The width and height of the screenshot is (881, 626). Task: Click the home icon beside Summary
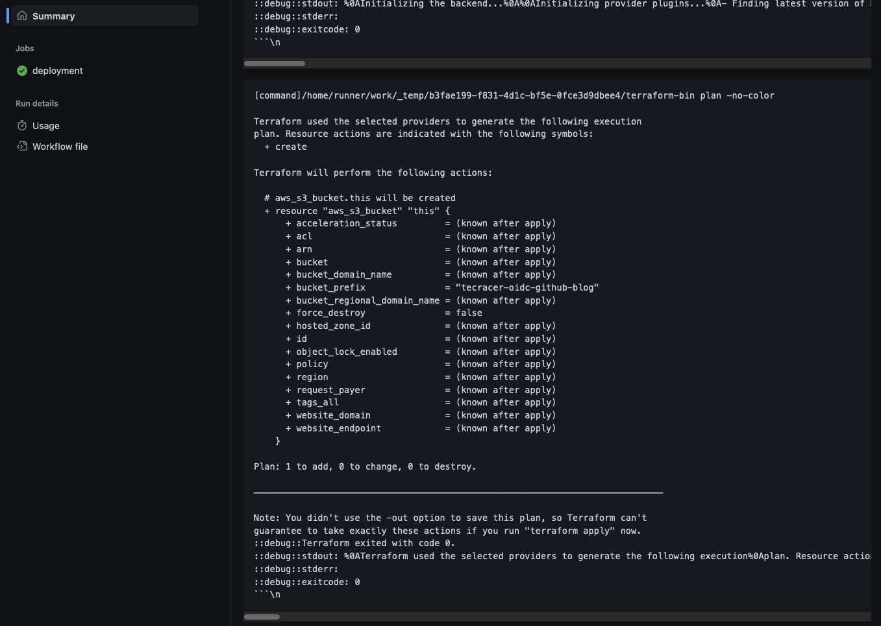coord(22,16)
